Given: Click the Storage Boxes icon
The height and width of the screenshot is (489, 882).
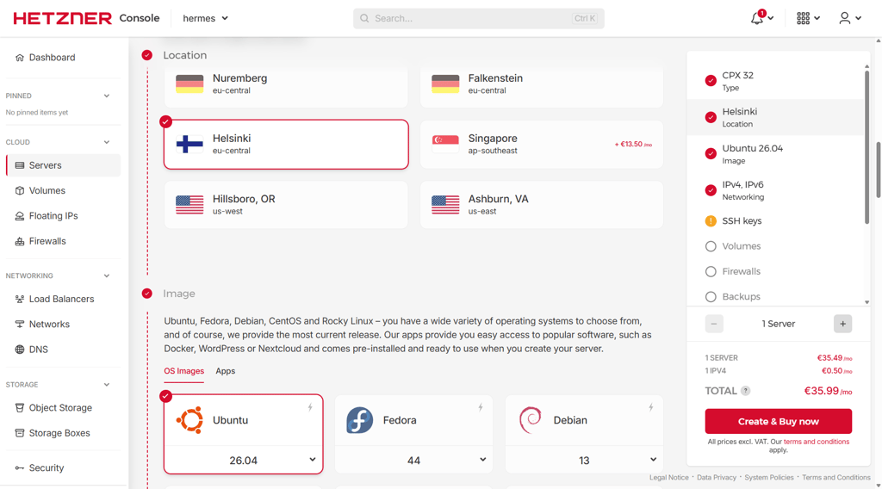Looking at the screenshot, I should click(20, 433).
